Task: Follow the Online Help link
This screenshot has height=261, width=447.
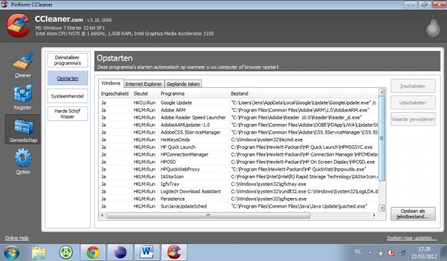Action: pos(17,238)
